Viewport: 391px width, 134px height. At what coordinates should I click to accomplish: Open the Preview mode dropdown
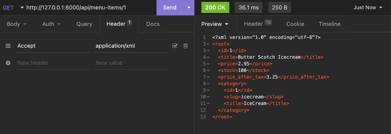click(215, 24)
